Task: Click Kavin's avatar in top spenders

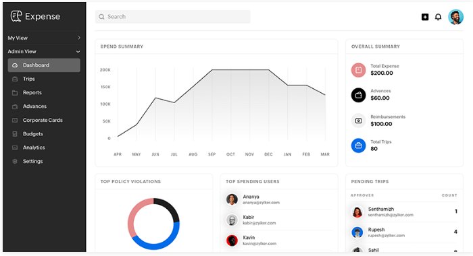Action: click(x=232, y=241)
